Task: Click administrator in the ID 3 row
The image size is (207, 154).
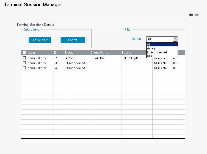Action: coord(37,63)
